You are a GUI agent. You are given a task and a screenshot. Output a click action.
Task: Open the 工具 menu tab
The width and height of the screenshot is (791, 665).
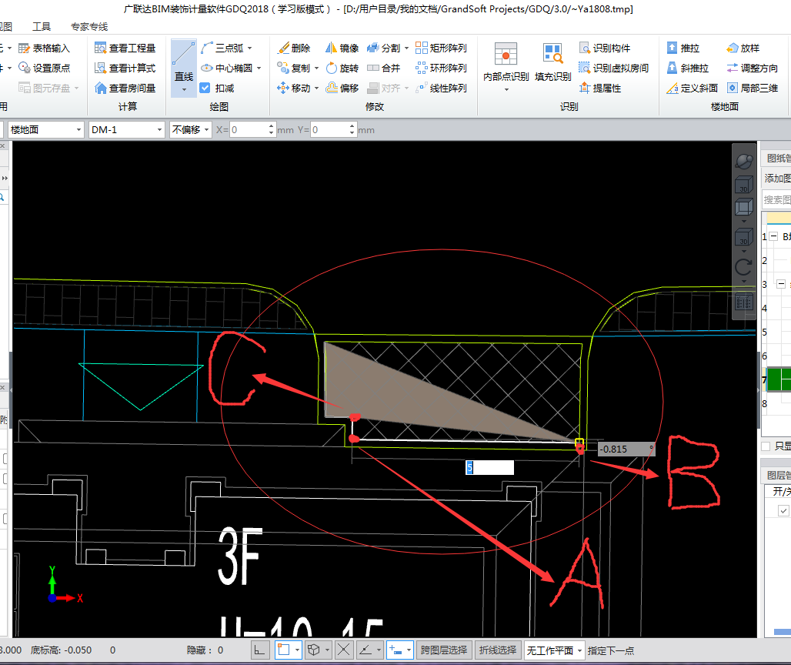pyautogui.click(x=42, y=27)
